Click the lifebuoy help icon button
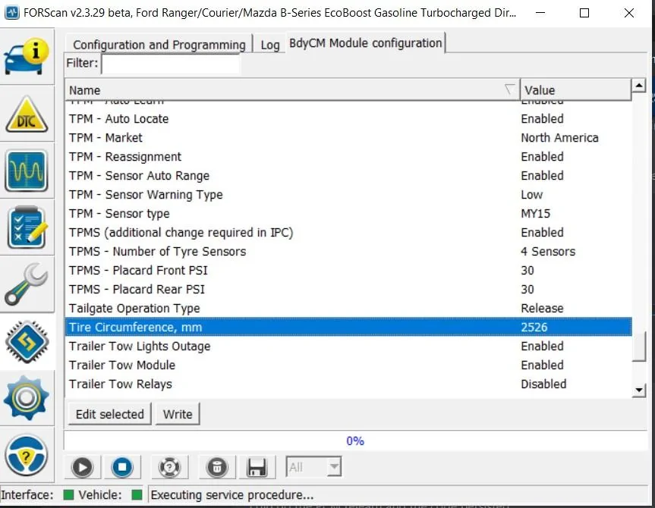Viewport: 655px width, 508px height. tap(169, 466)
